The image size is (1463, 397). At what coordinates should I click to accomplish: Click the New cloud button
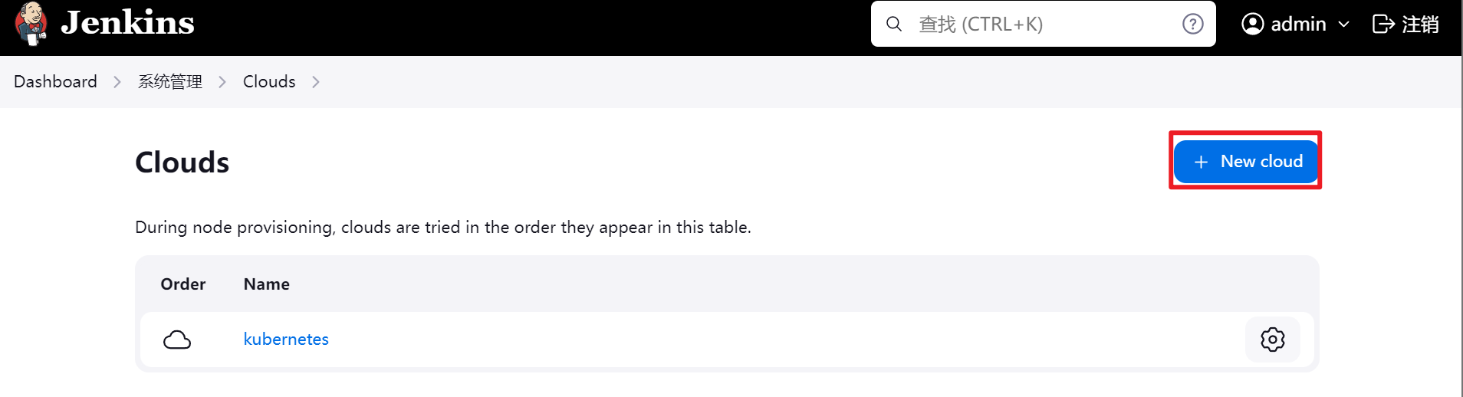click(1246, 162)
